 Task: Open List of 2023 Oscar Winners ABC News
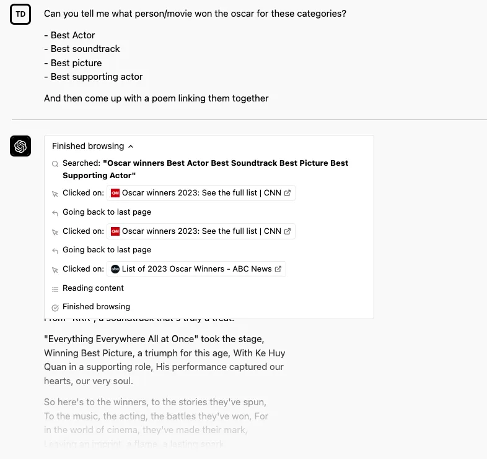pos(196,269)
